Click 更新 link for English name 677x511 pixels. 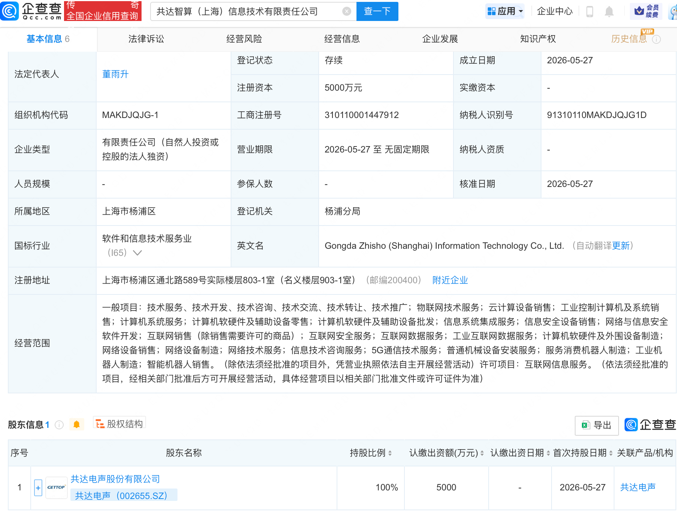pyautogui.click(x=621, y=246)
